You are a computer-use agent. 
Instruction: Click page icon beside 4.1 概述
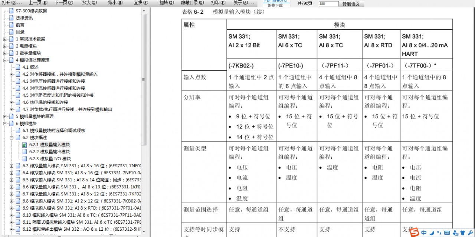[x=18, y=67]
